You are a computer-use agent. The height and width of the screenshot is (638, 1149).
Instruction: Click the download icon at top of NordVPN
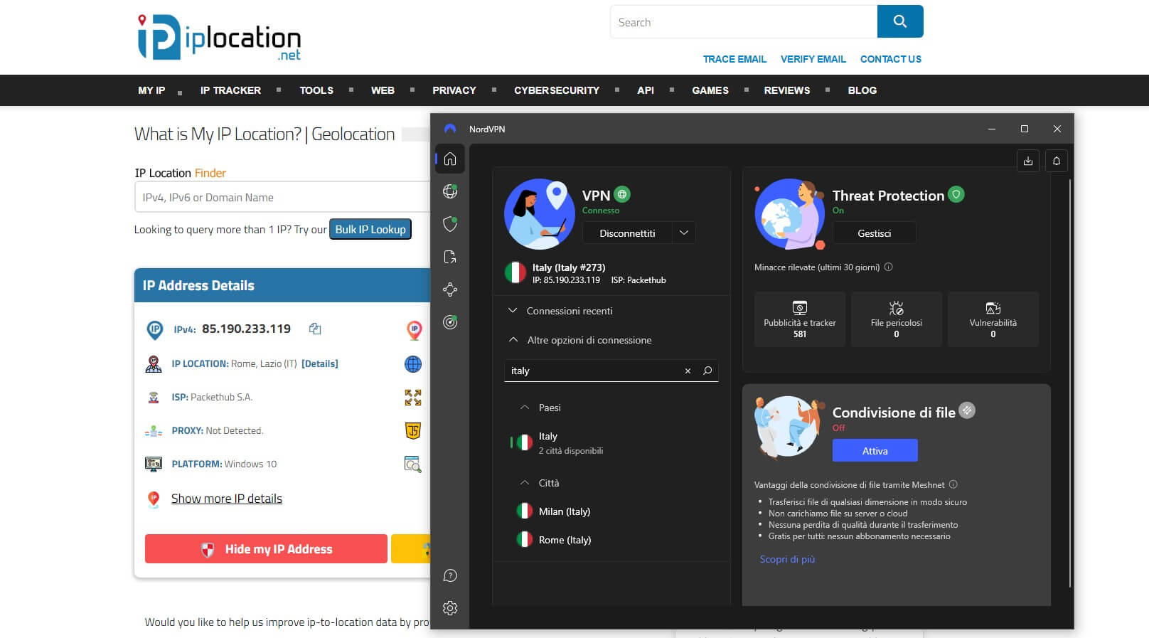(x=1028, y=161)
